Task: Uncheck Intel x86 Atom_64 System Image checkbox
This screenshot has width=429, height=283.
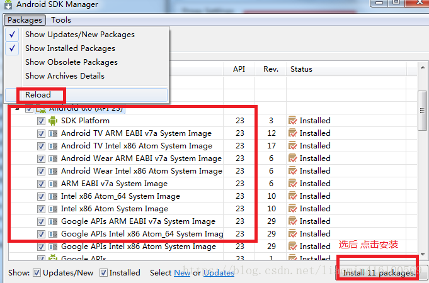Action: pyautogui.click(x=41, y=196)
